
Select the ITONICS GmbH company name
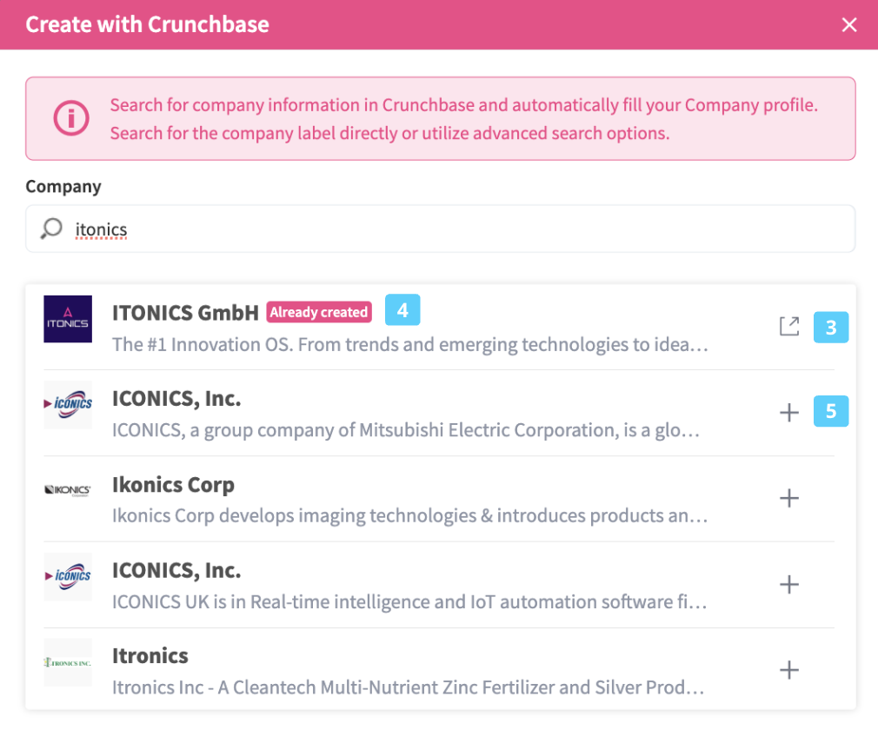tap(185, 312)
